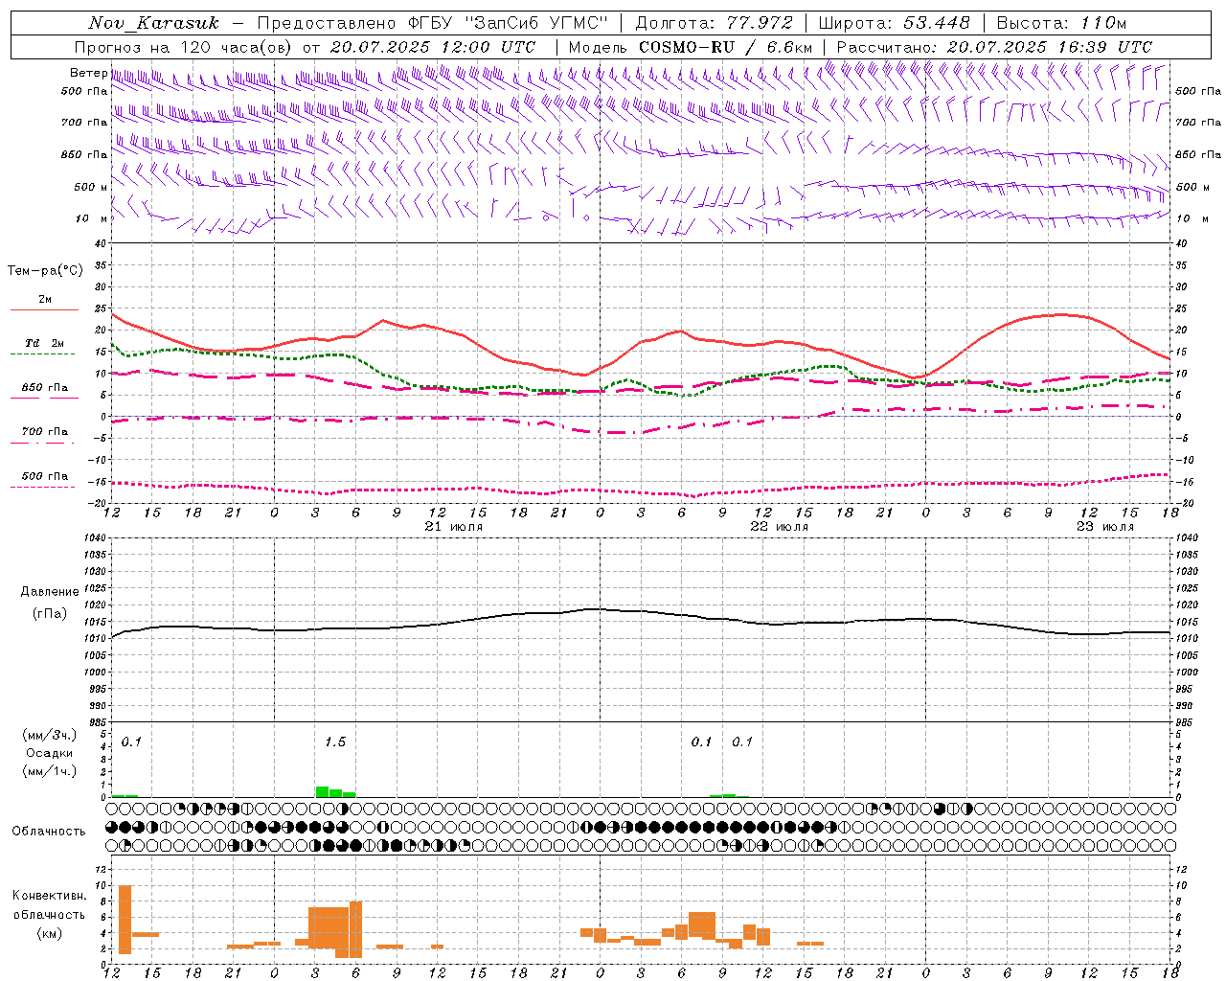Select the Рассчитано: 20.07.2025 16:39 UTC timestamp
The image size is (1226, 981).
point(994,47)
